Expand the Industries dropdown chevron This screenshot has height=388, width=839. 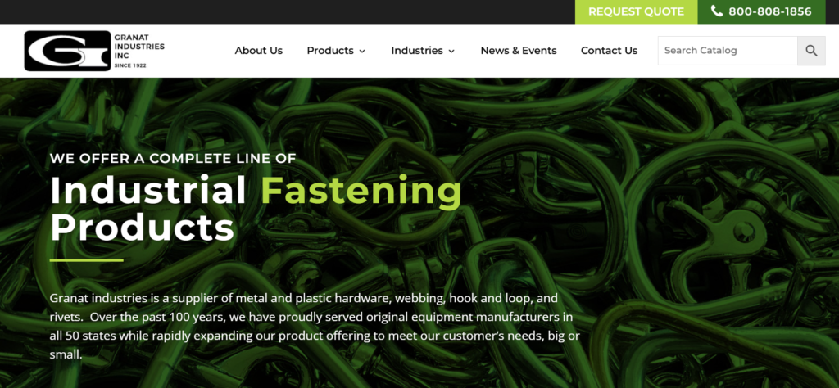pos(451,52)
